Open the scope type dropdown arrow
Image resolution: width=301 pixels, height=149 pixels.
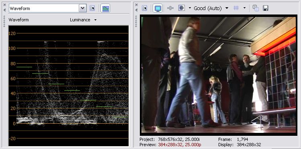[x=82, y=8]
